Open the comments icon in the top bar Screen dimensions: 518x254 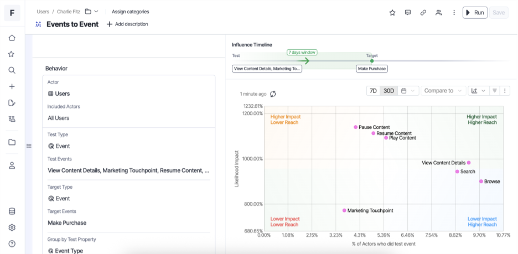pyautogui.click(x=408, y=12)
